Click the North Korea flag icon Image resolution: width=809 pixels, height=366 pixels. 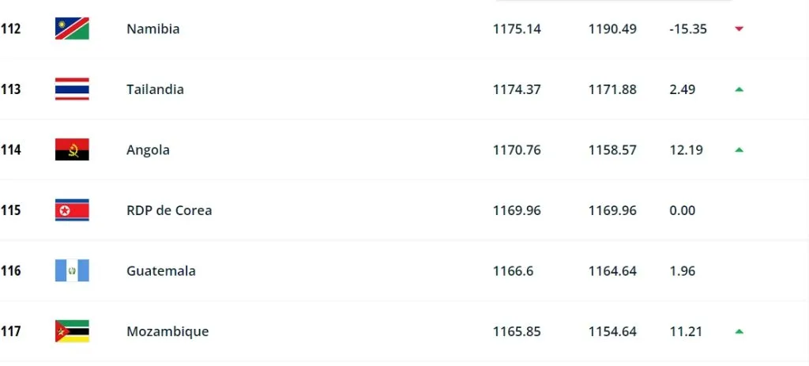72,210
